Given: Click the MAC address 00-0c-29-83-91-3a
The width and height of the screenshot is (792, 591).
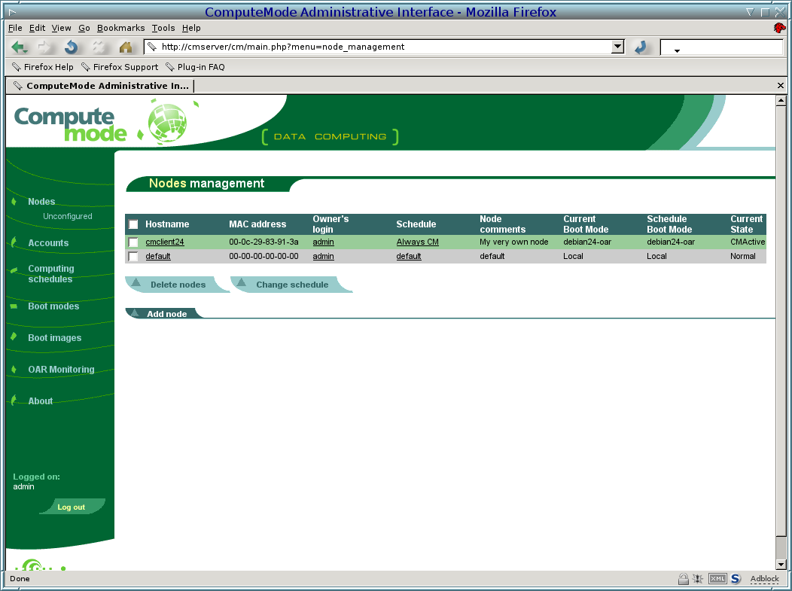Looking at the screenshot, I should click(263, 242).
